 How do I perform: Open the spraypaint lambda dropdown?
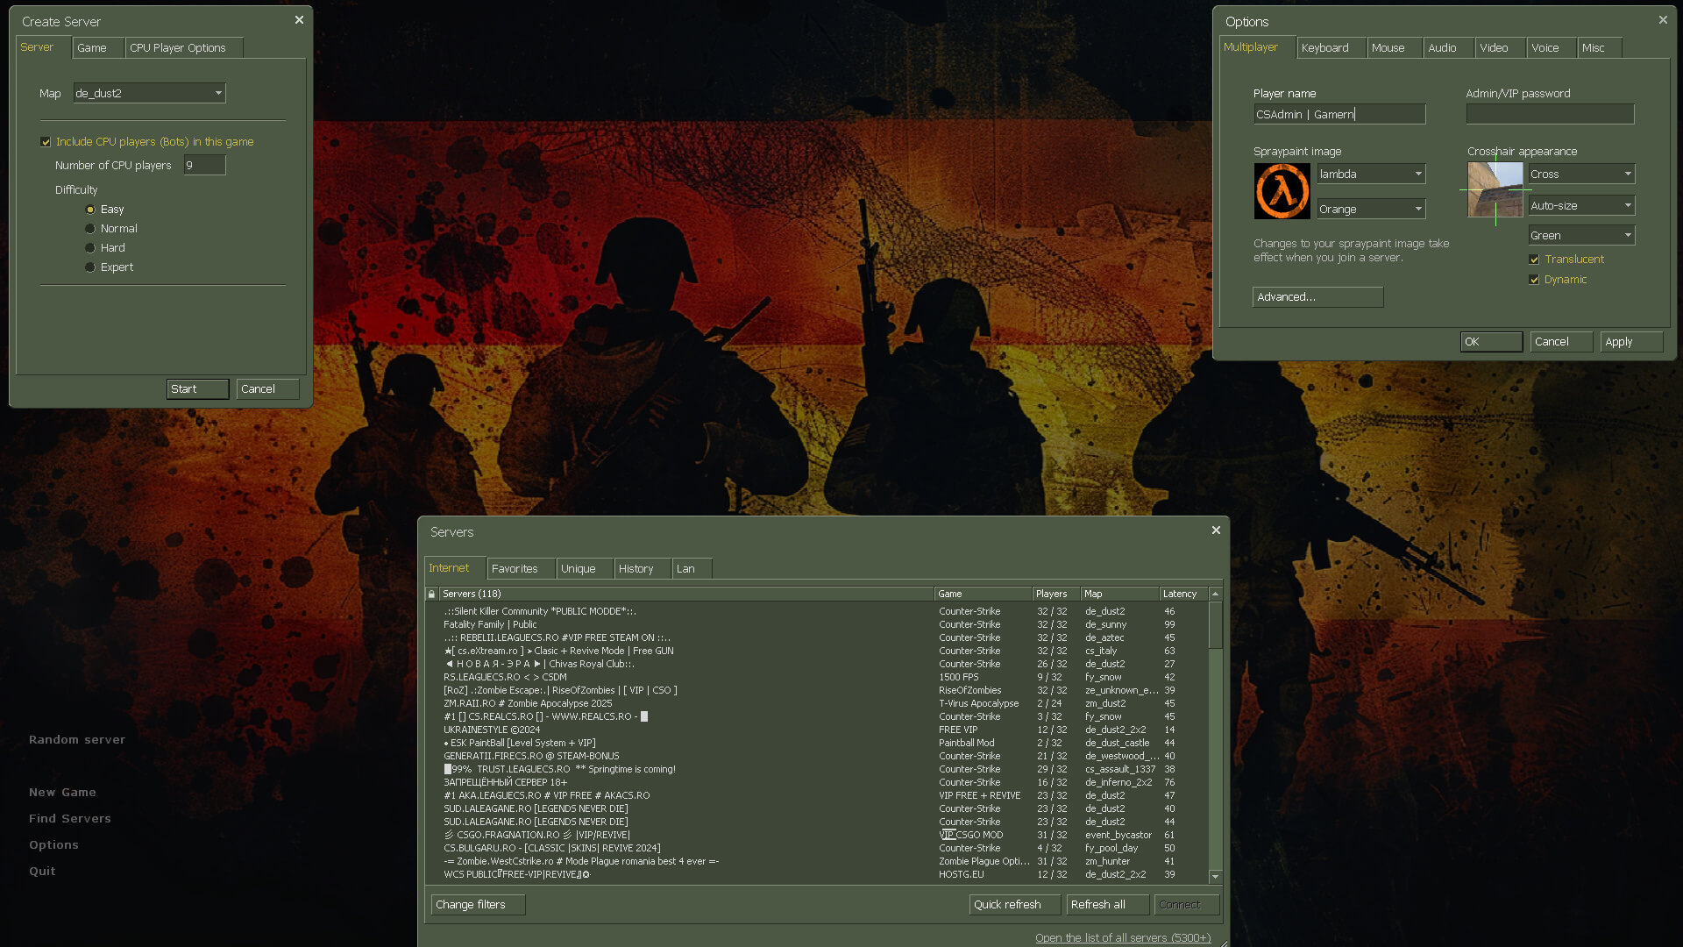tap(1371, 174)
